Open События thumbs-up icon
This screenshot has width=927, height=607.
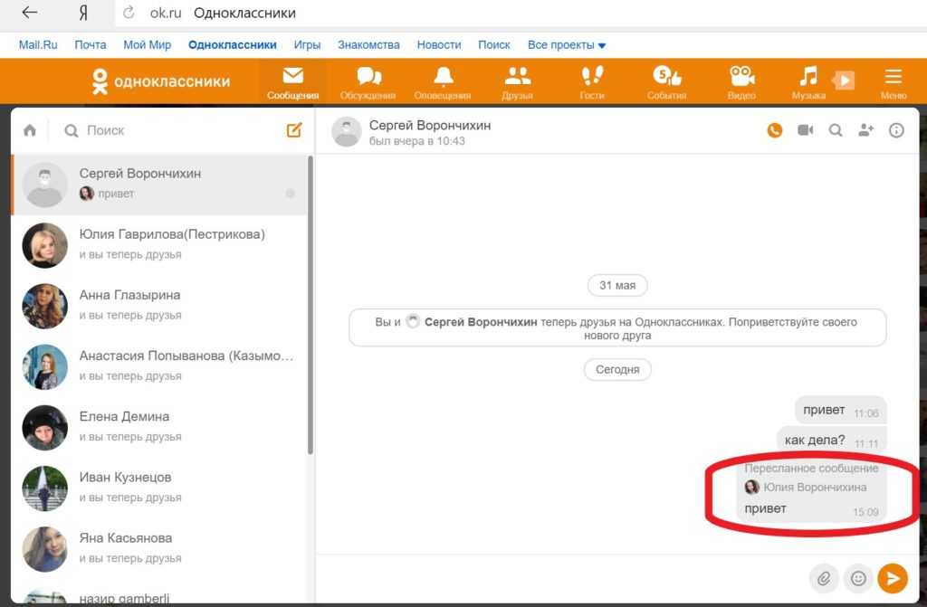click(667, 81)
